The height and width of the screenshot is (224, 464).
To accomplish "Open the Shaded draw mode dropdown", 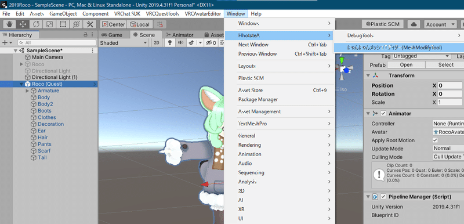I will pyautogui.click(x=124, y=43).
